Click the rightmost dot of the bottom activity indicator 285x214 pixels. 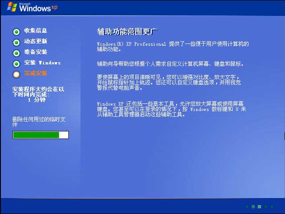click(272, 206)
